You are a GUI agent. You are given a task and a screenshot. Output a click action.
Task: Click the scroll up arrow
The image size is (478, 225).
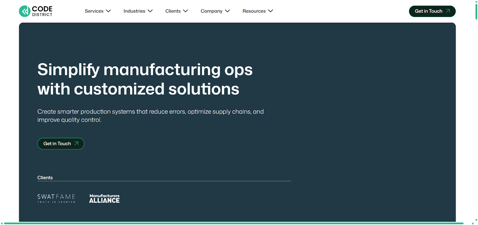[476, 1]
